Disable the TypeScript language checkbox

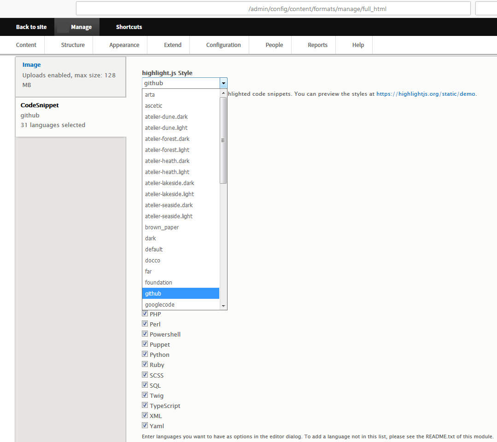tap(145, 405)
